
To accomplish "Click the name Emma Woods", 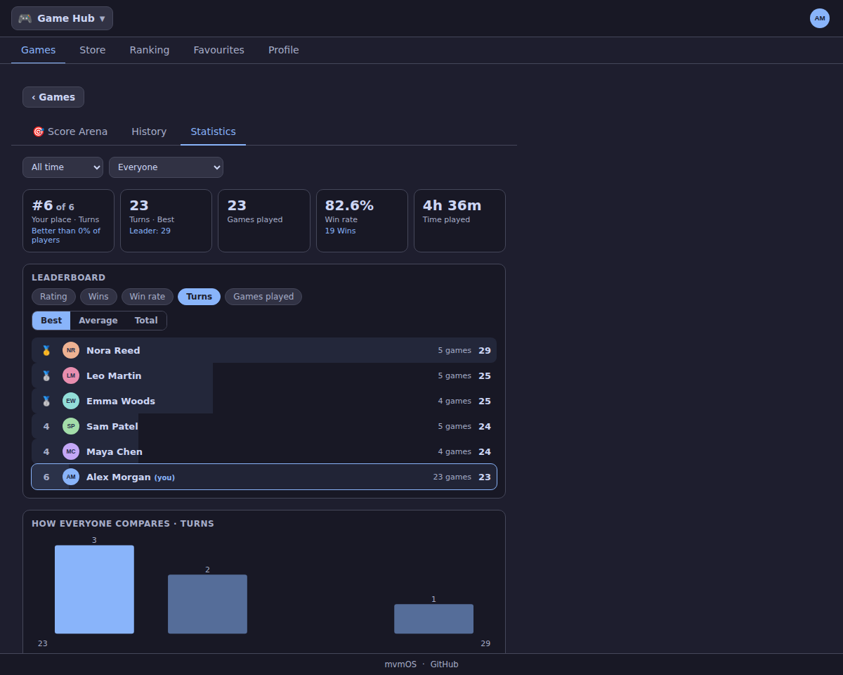I will tap(121, 401).
